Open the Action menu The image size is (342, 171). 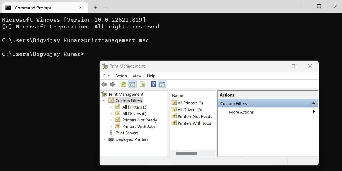121,76
